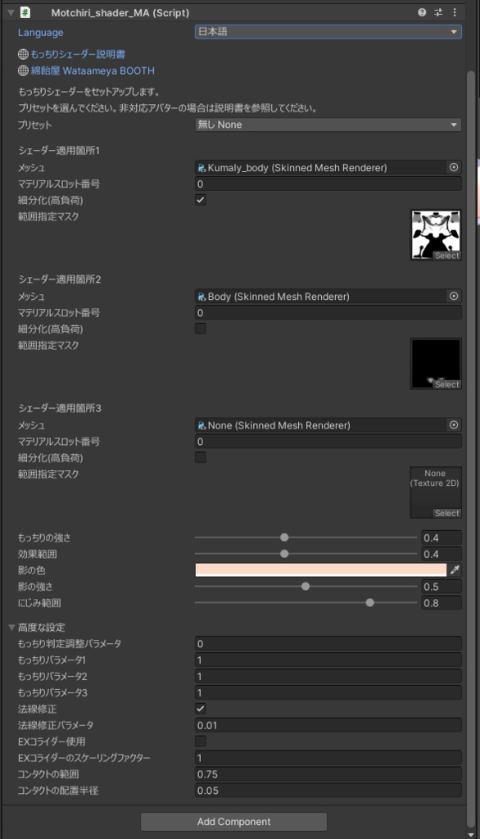This screenshot has width=480, height=839.
Task: Click None mesh field in 適用箇所3
Action: (320, 425)
